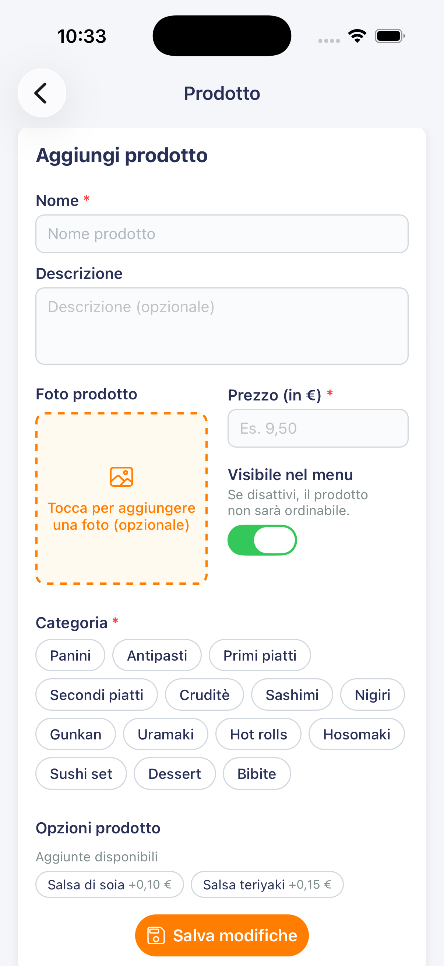Select Hot rolls category
Image resolution: width=444 pixels, height=966 pixels.
[x=258, y=734]
